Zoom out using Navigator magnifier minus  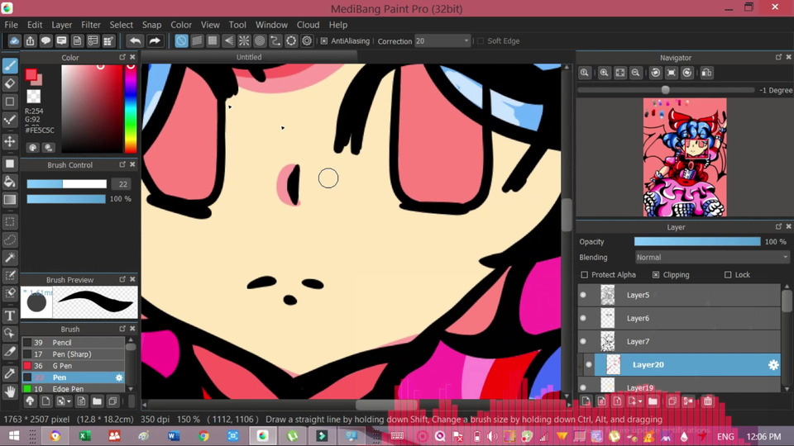click(635, 73)
